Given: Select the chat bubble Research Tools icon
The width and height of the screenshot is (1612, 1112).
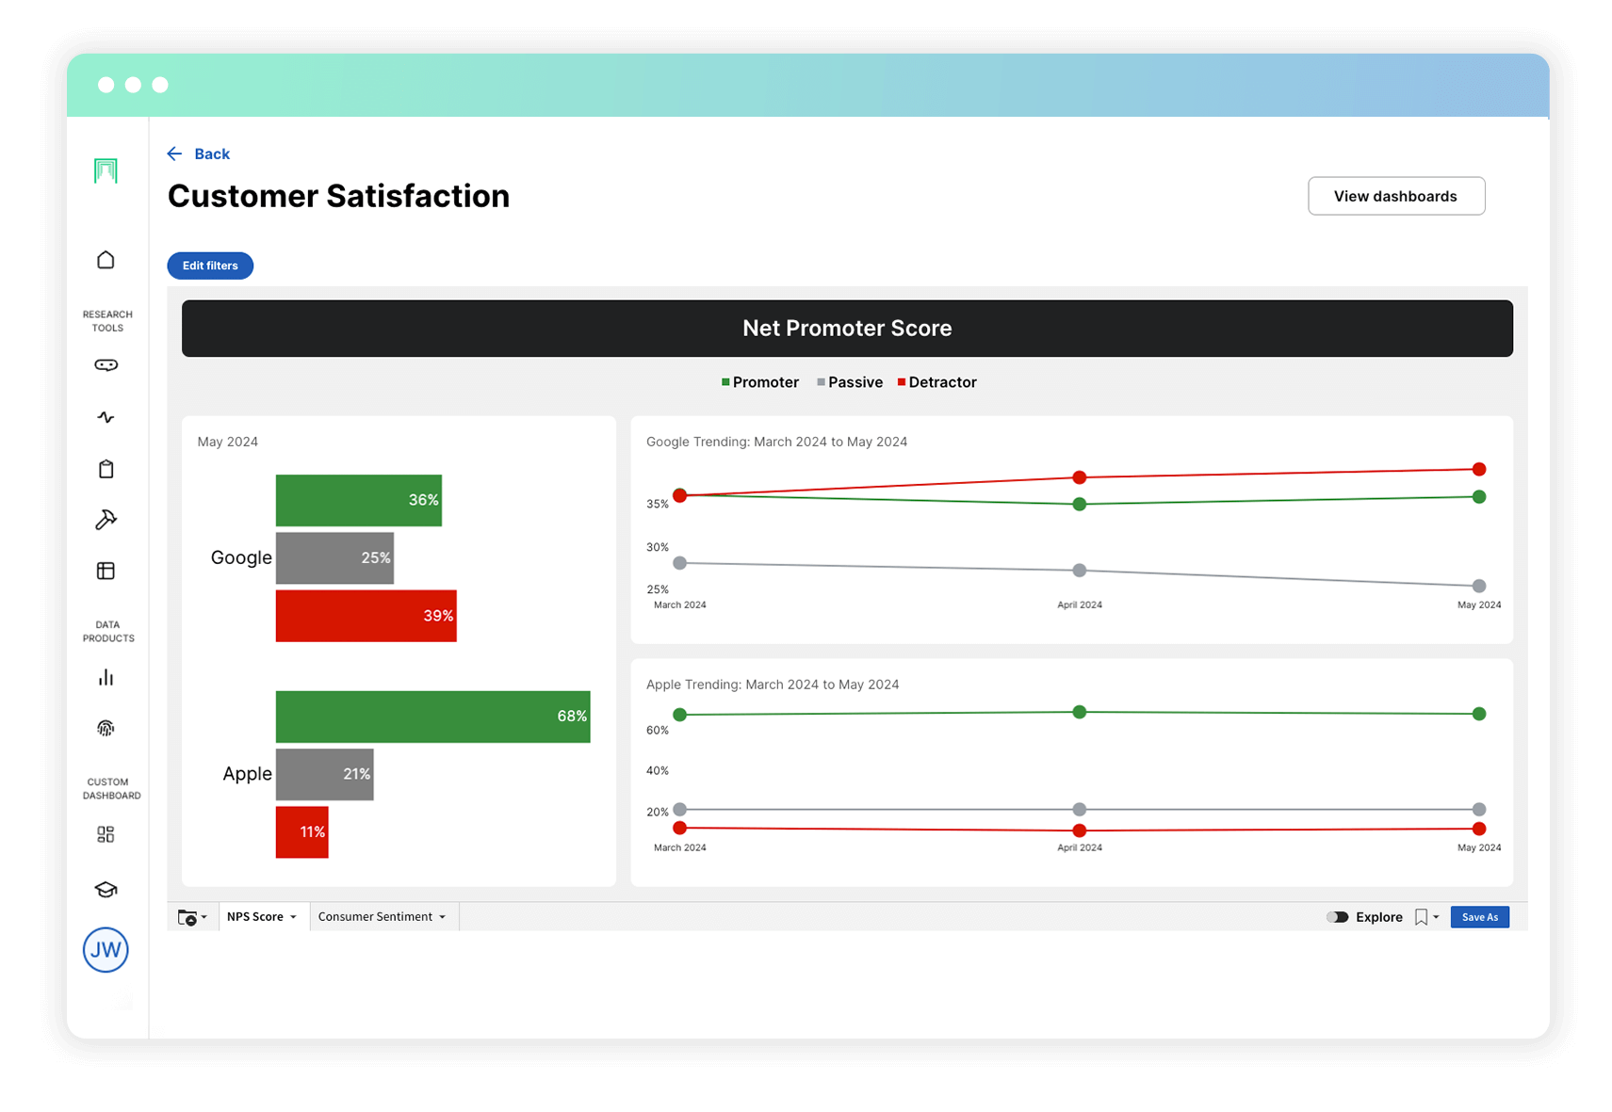Looking at the screenshot, I should click(x=106, y=364).
